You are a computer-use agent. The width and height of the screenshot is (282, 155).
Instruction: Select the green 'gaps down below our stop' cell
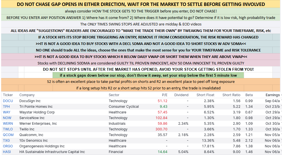point(148,75)
